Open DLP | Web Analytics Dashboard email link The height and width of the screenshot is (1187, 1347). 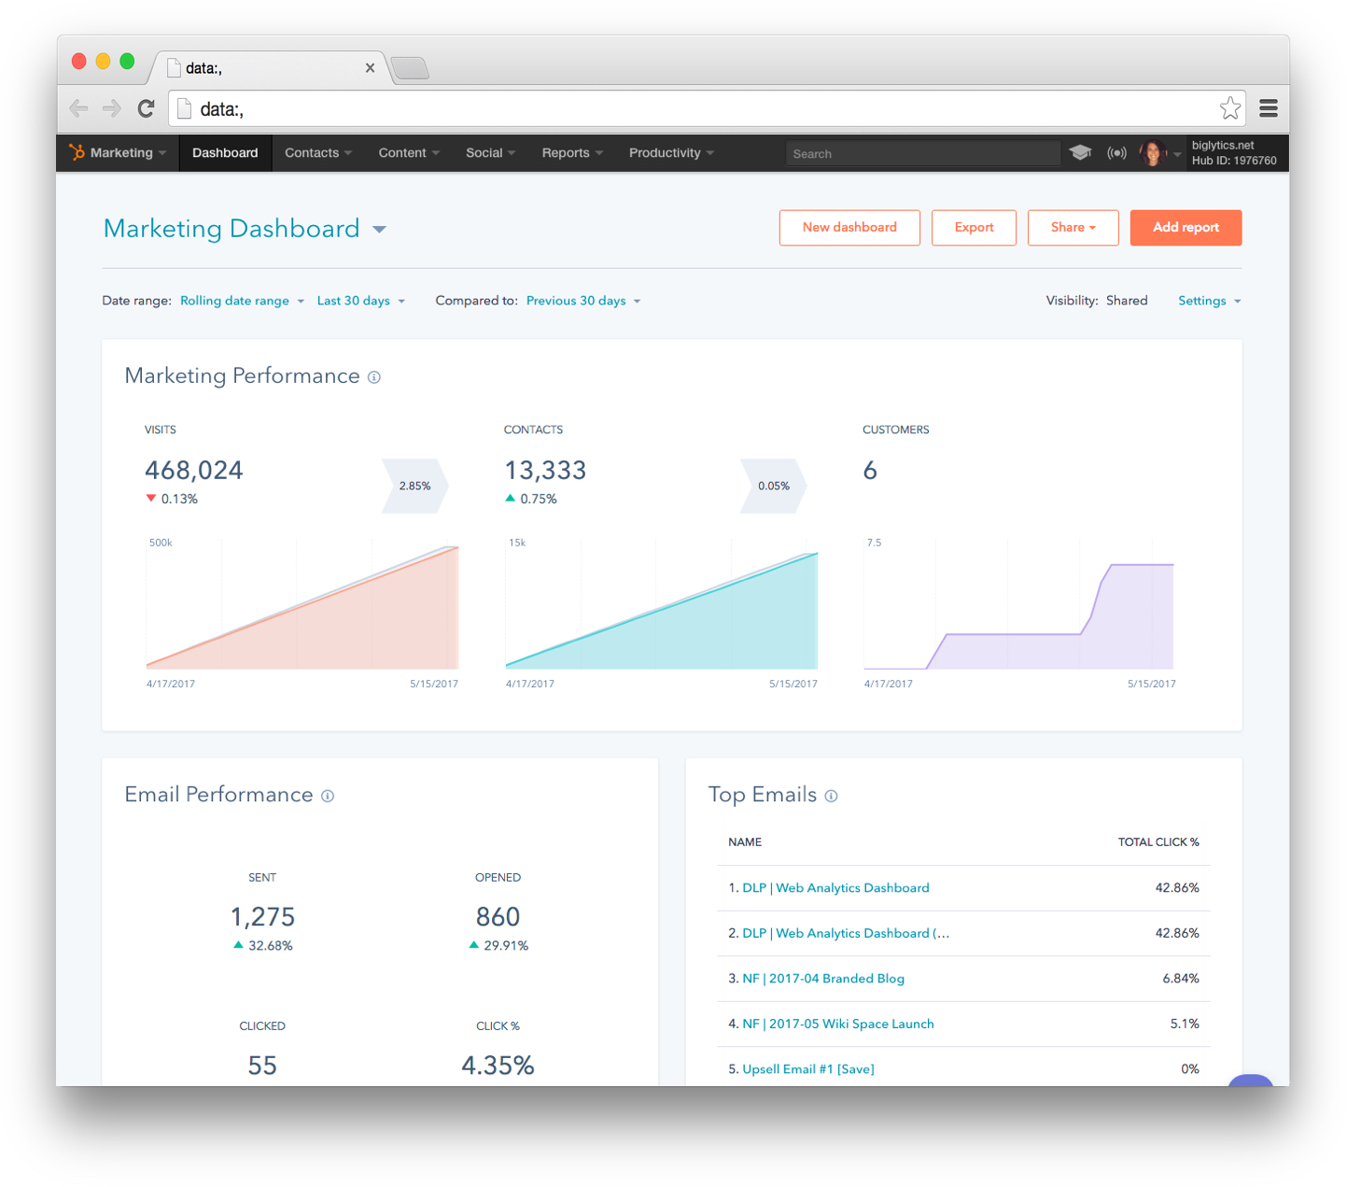(x=835, y=888)
